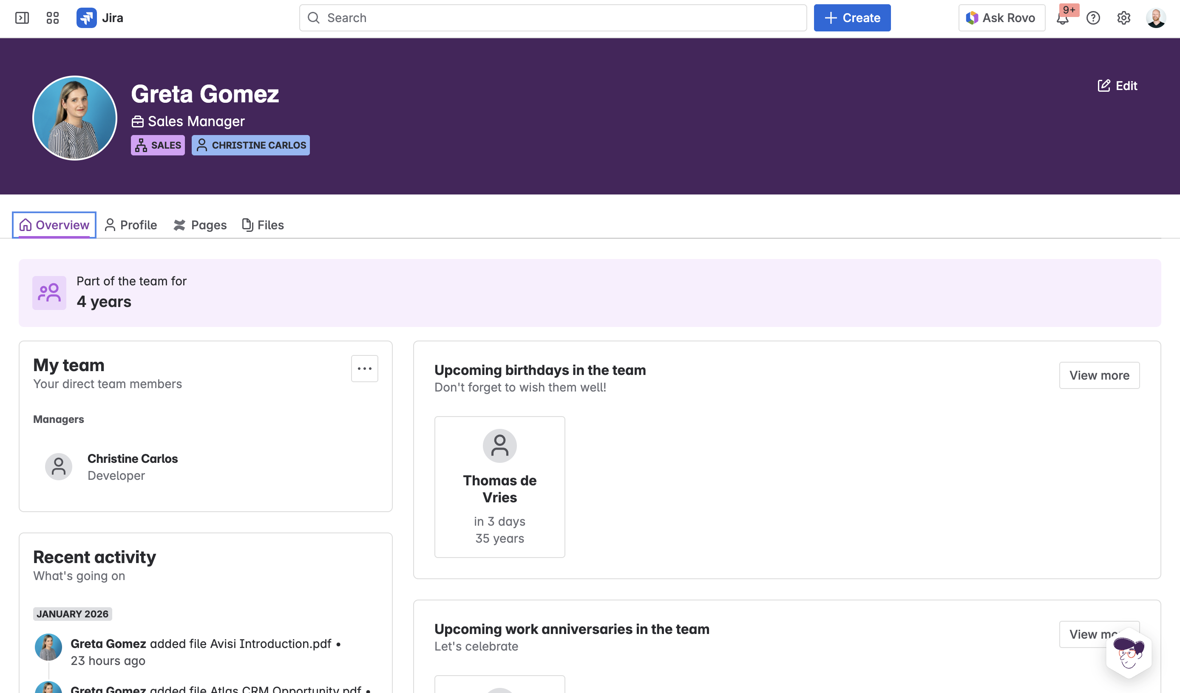This screenshot has width=1180, height=693.
Task: Switch to the Pages tab
Action: 200,225
